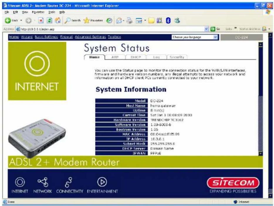Switch to the Security tab
274x206 pixels.
pyautogui.click(x=177, y=57)
